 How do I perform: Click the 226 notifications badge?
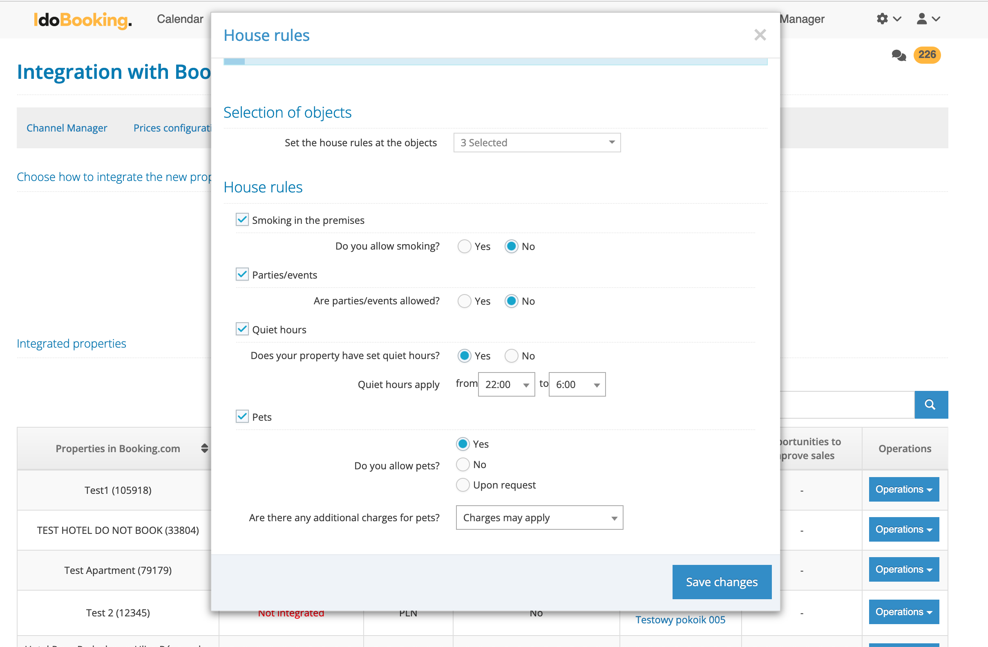(x=927, y=55)
